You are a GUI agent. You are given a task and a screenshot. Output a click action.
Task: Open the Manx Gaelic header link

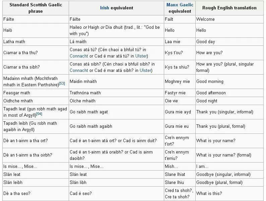click(180, 5)
